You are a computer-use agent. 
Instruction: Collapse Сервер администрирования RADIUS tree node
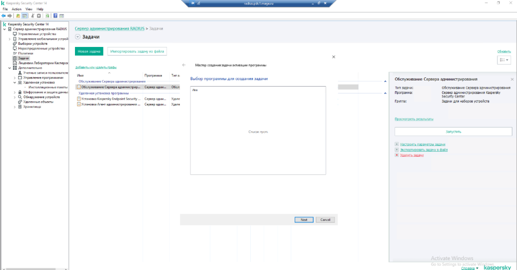tap(5, 29)
